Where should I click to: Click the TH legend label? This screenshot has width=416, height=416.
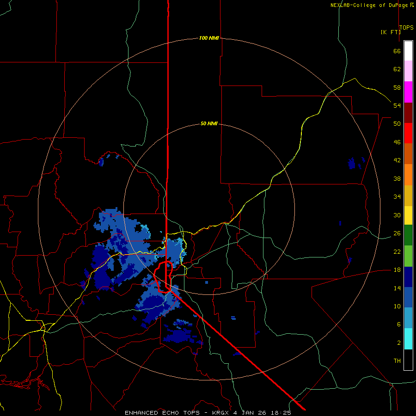pyautogui.click(x=397, y=361)
